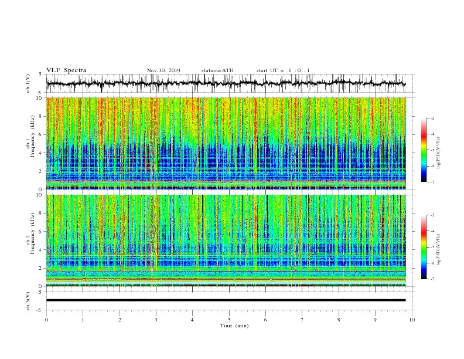Click the 'station=ATH' label
This screenshot has width=464, height=359.
tap(217, 70)
